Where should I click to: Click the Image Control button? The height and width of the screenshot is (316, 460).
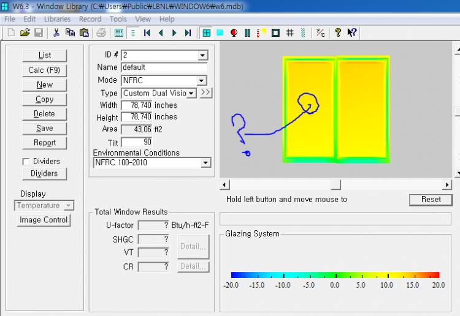[x=44, y=220]
